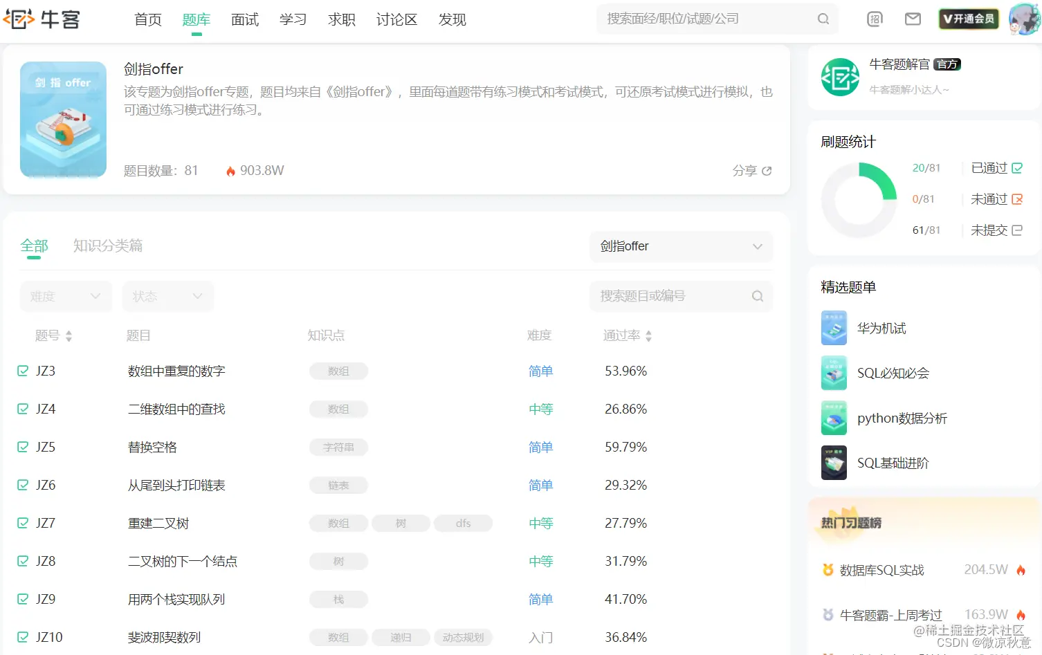Click the V开通会员 membership button
The width and height of the screenshot is (1042, 655).
[x=968, y=19]
